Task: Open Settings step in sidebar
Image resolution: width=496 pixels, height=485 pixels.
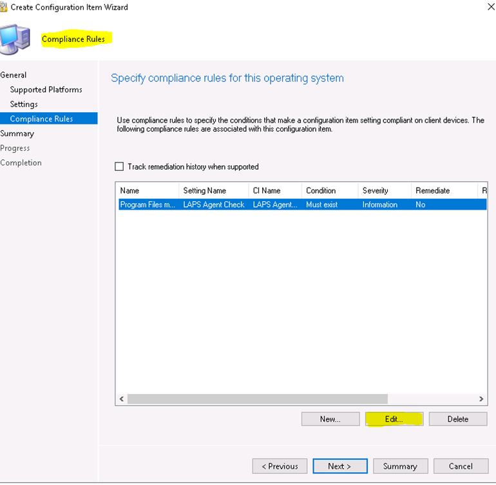Action: click(24, 104)
